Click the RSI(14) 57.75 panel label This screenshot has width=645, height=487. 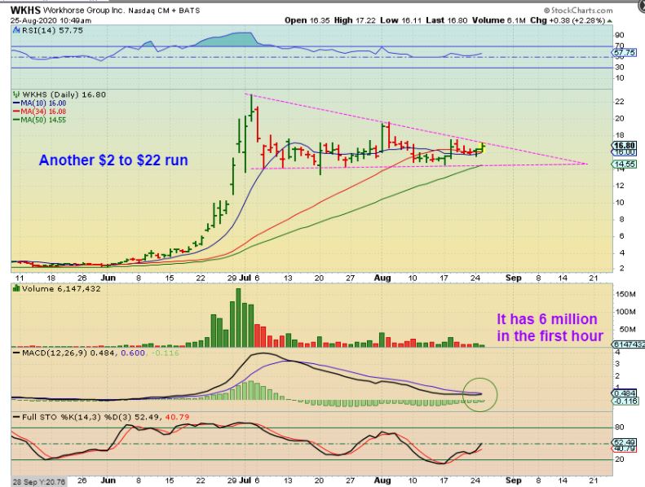(52, 30)
